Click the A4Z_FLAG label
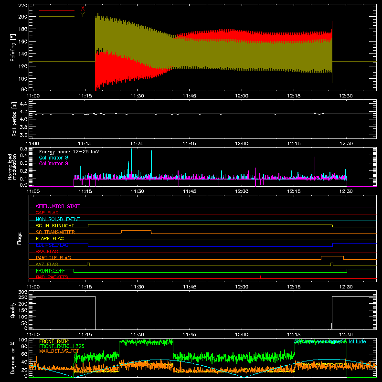The height and width of the screenshot is (382, 382). point(47,264)
